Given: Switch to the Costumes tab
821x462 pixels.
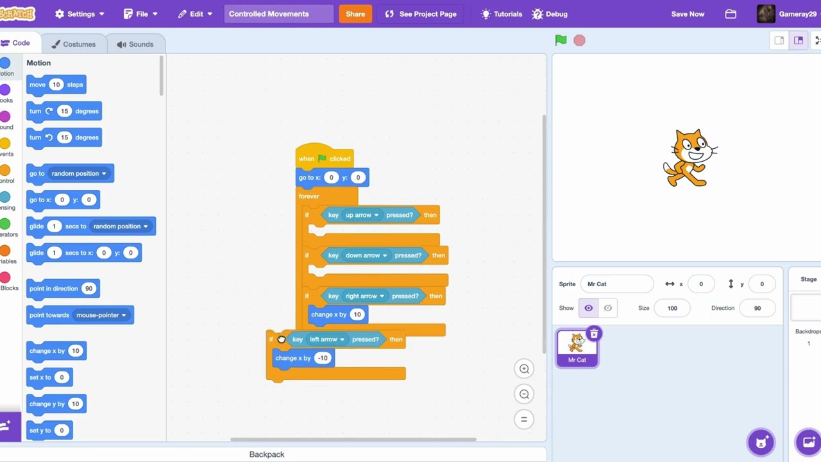Looking at the screenshot, I should (x=74, y=44).
